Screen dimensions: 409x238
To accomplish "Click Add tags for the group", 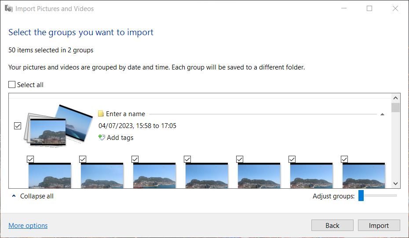I will click(120, 138).
